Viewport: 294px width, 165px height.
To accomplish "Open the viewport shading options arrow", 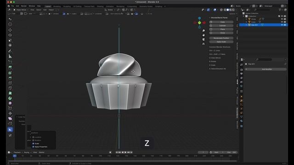I will 236,10.
